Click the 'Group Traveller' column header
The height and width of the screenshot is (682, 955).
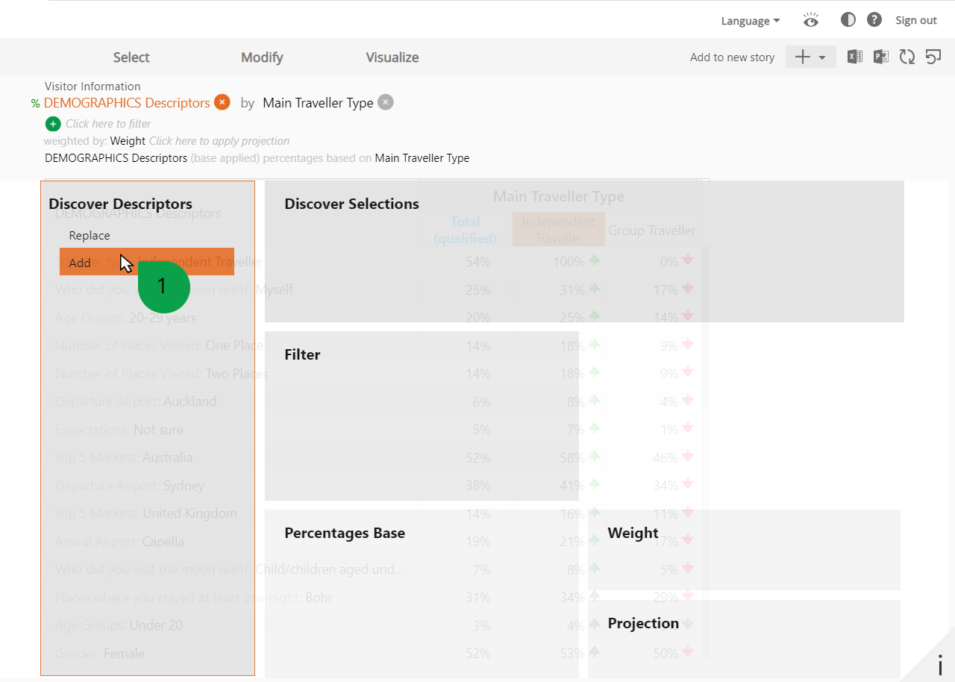pos(652,231)
